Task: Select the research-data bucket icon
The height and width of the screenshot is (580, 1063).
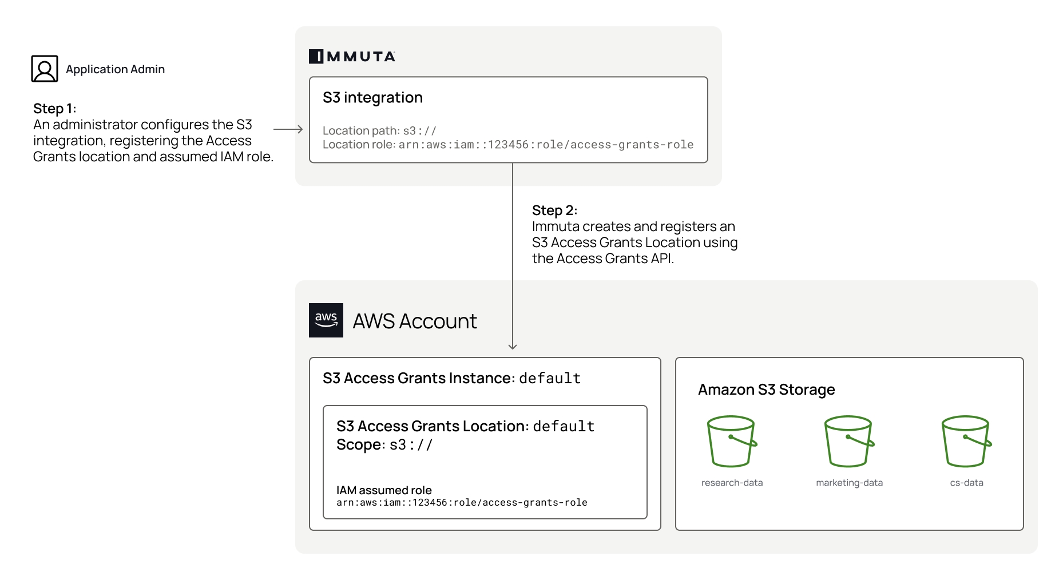Action: (x=732, y=442)
